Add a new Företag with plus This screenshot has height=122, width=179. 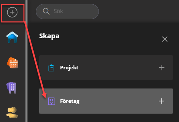pyautogui.click(x=162, y=101)
